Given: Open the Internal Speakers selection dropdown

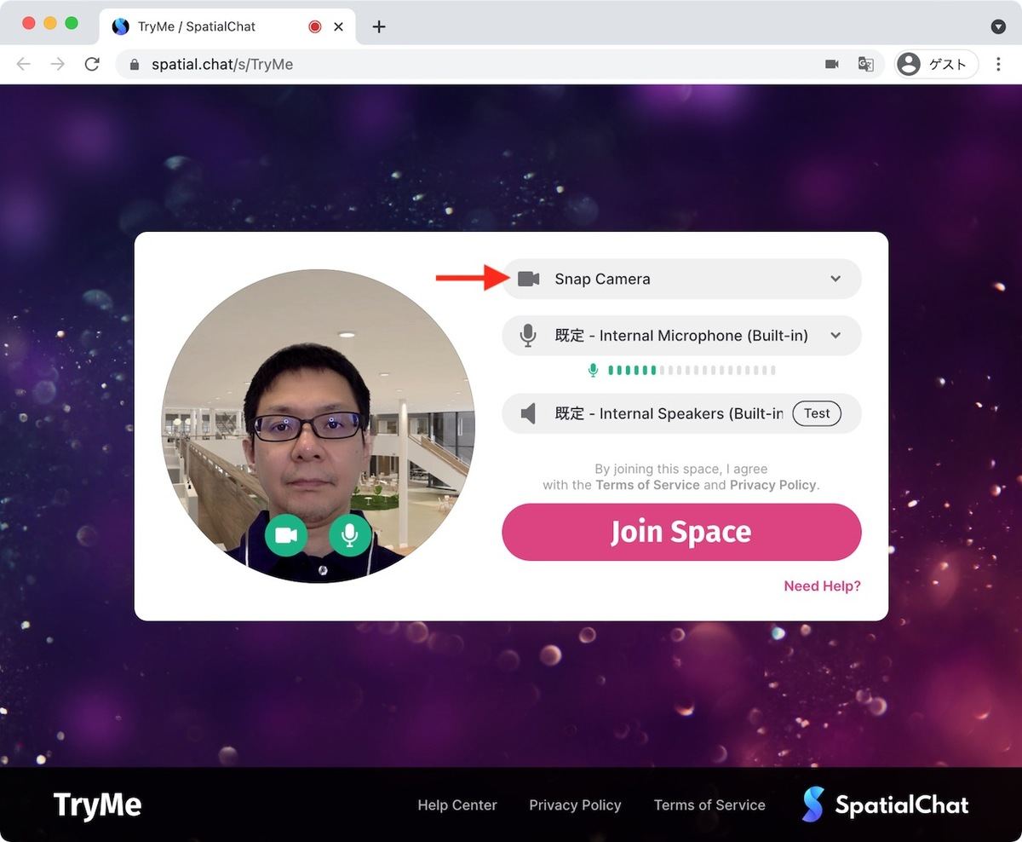Looking at the screenshot, I should tap(681, 413).
